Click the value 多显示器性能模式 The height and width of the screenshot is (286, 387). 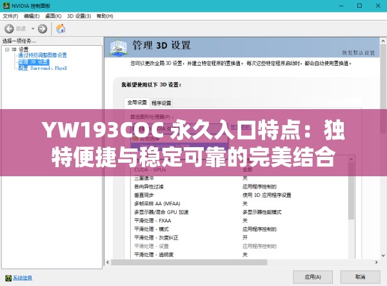pyautogui.click(x=262, y=212)
